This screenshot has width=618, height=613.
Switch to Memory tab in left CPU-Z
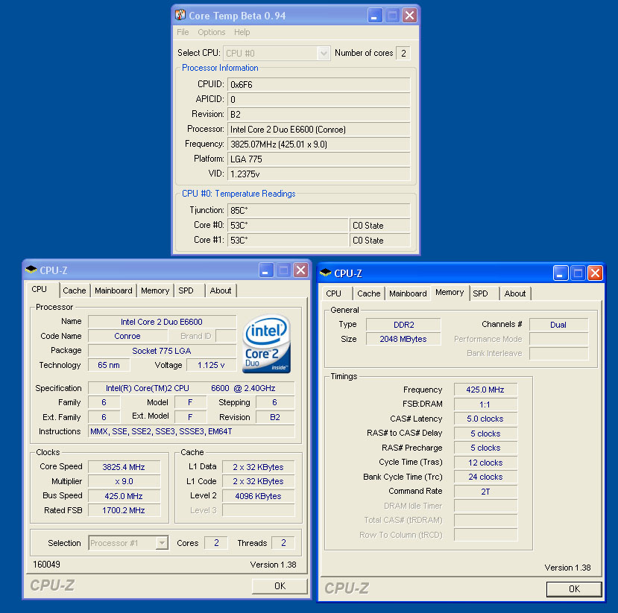(155, 290)
